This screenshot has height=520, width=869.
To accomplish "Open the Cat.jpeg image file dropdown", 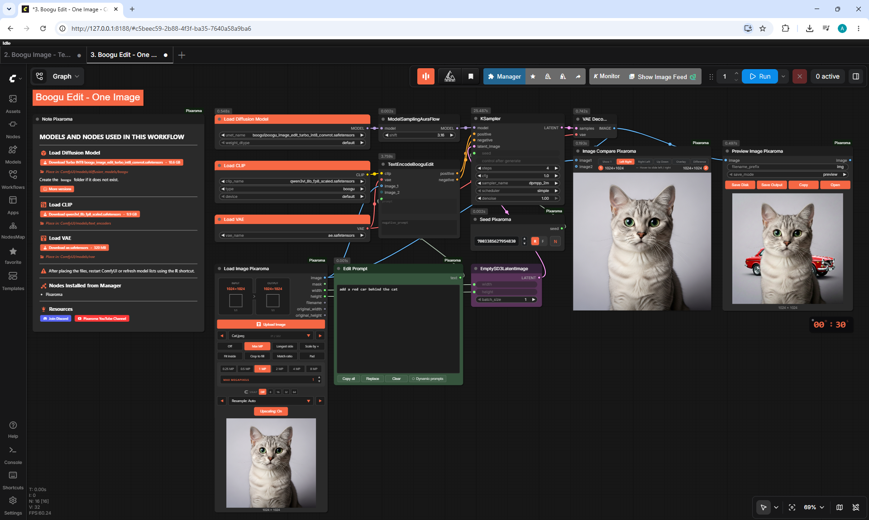I will tap(270, 336).
